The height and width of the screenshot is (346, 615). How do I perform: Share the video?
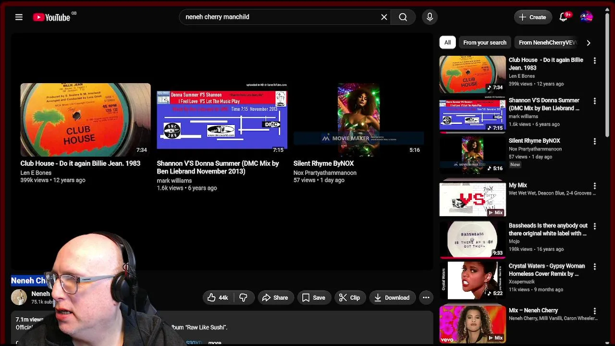275,297
